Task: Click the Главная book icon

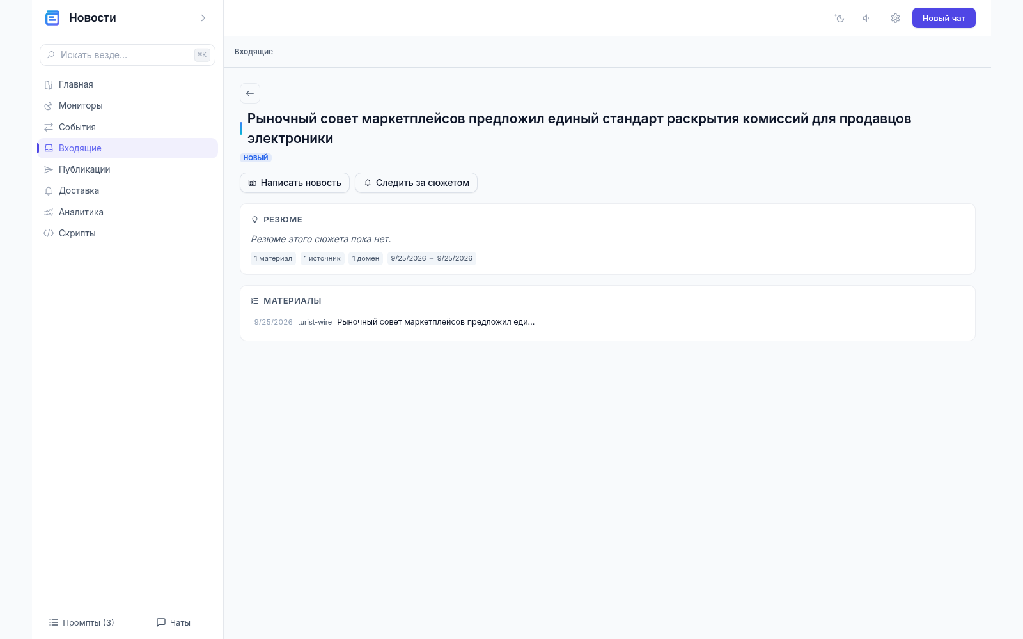Action: click(49, 84)
